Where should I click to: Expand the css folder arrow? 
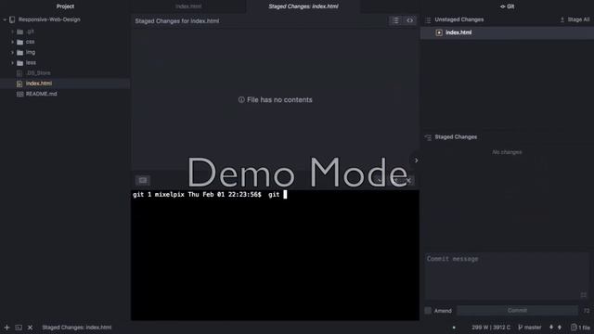click(12, 42)
